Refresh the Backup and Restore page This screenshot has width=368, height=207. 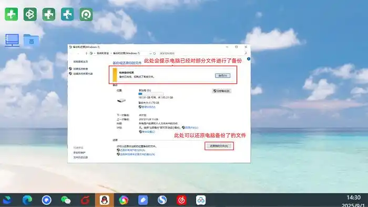[155, 53]
